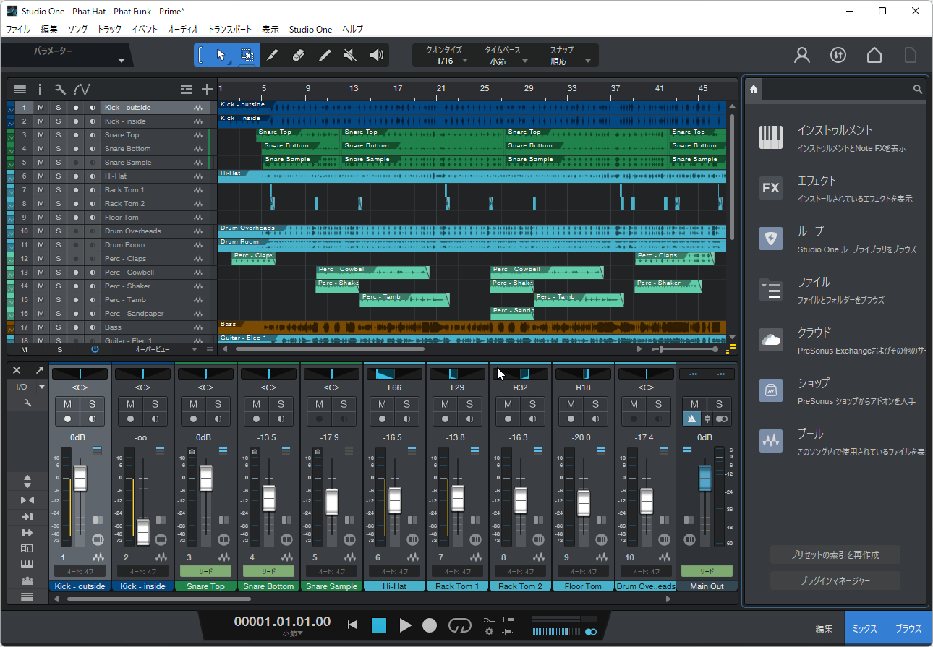
Task: Solo the Snare Top track
Action: (x=58, y=134)
